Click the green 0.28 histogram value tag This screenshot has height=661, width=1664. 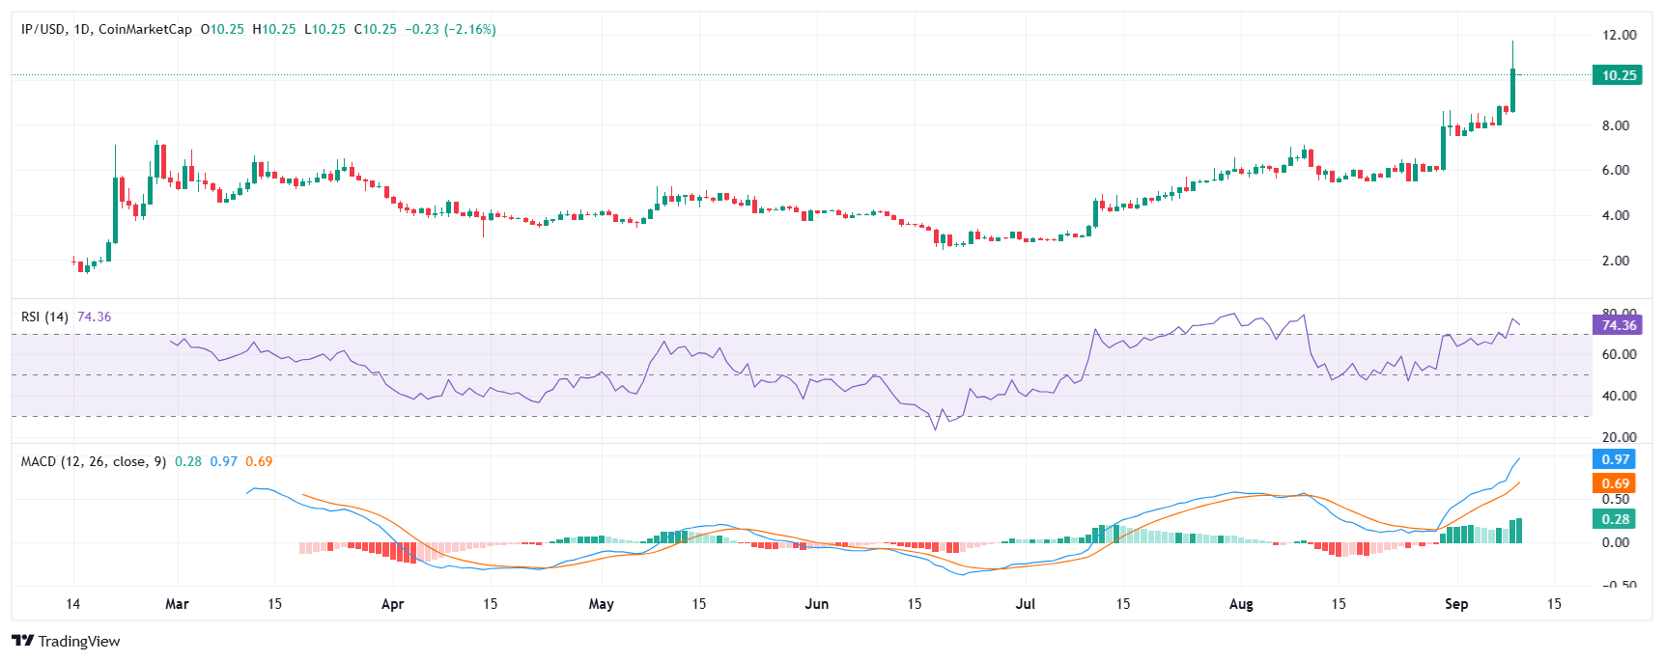pos(1615,519)
